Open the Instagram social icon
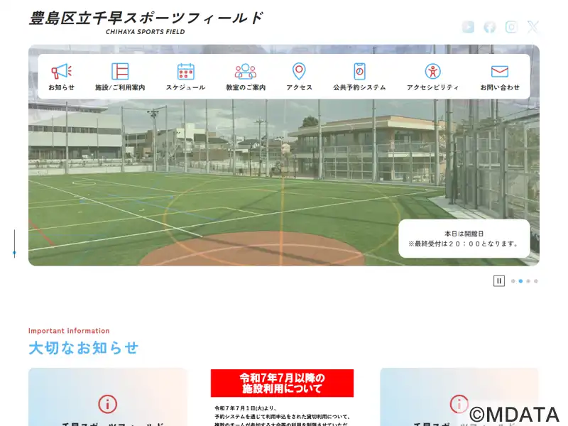This screenshot has height=426, width=568. point(511,27)
